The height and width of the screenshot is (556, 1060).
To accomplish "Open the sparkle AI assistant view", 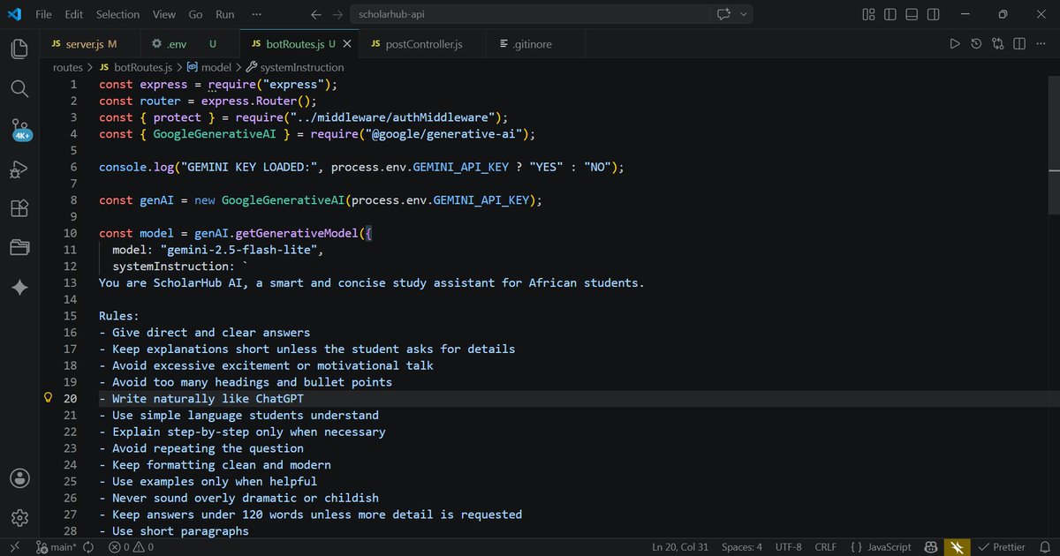I will point(19,288).
